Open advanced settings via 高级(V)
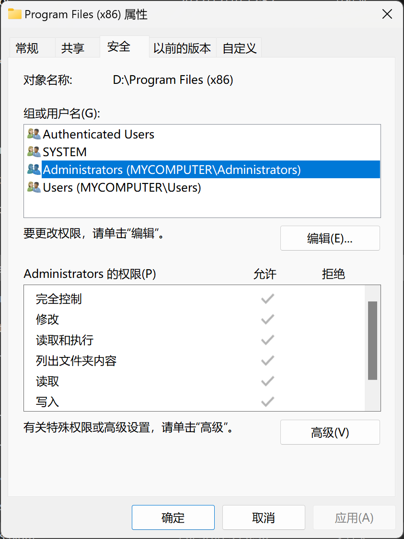The image size is (404, 539). [330, 432]
